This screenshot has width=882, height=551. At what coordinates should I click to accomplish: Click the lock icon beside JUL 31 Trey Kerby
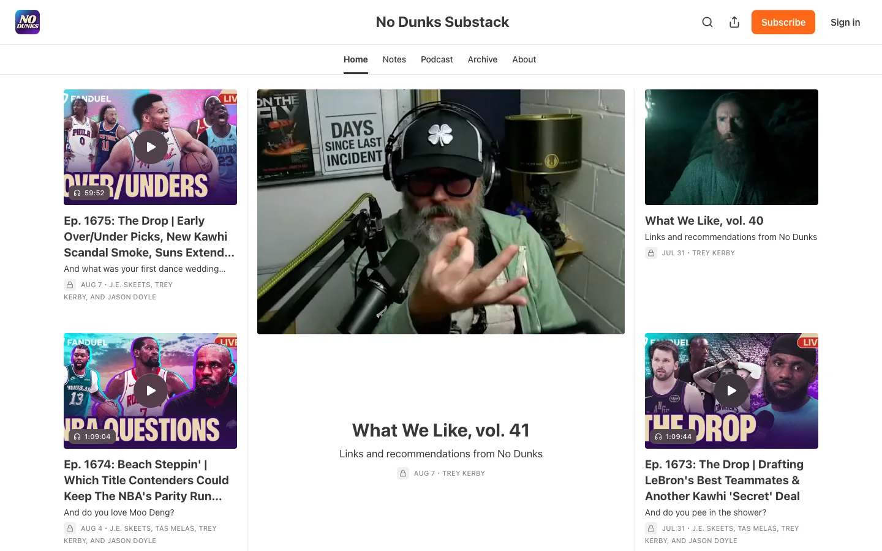651,253
